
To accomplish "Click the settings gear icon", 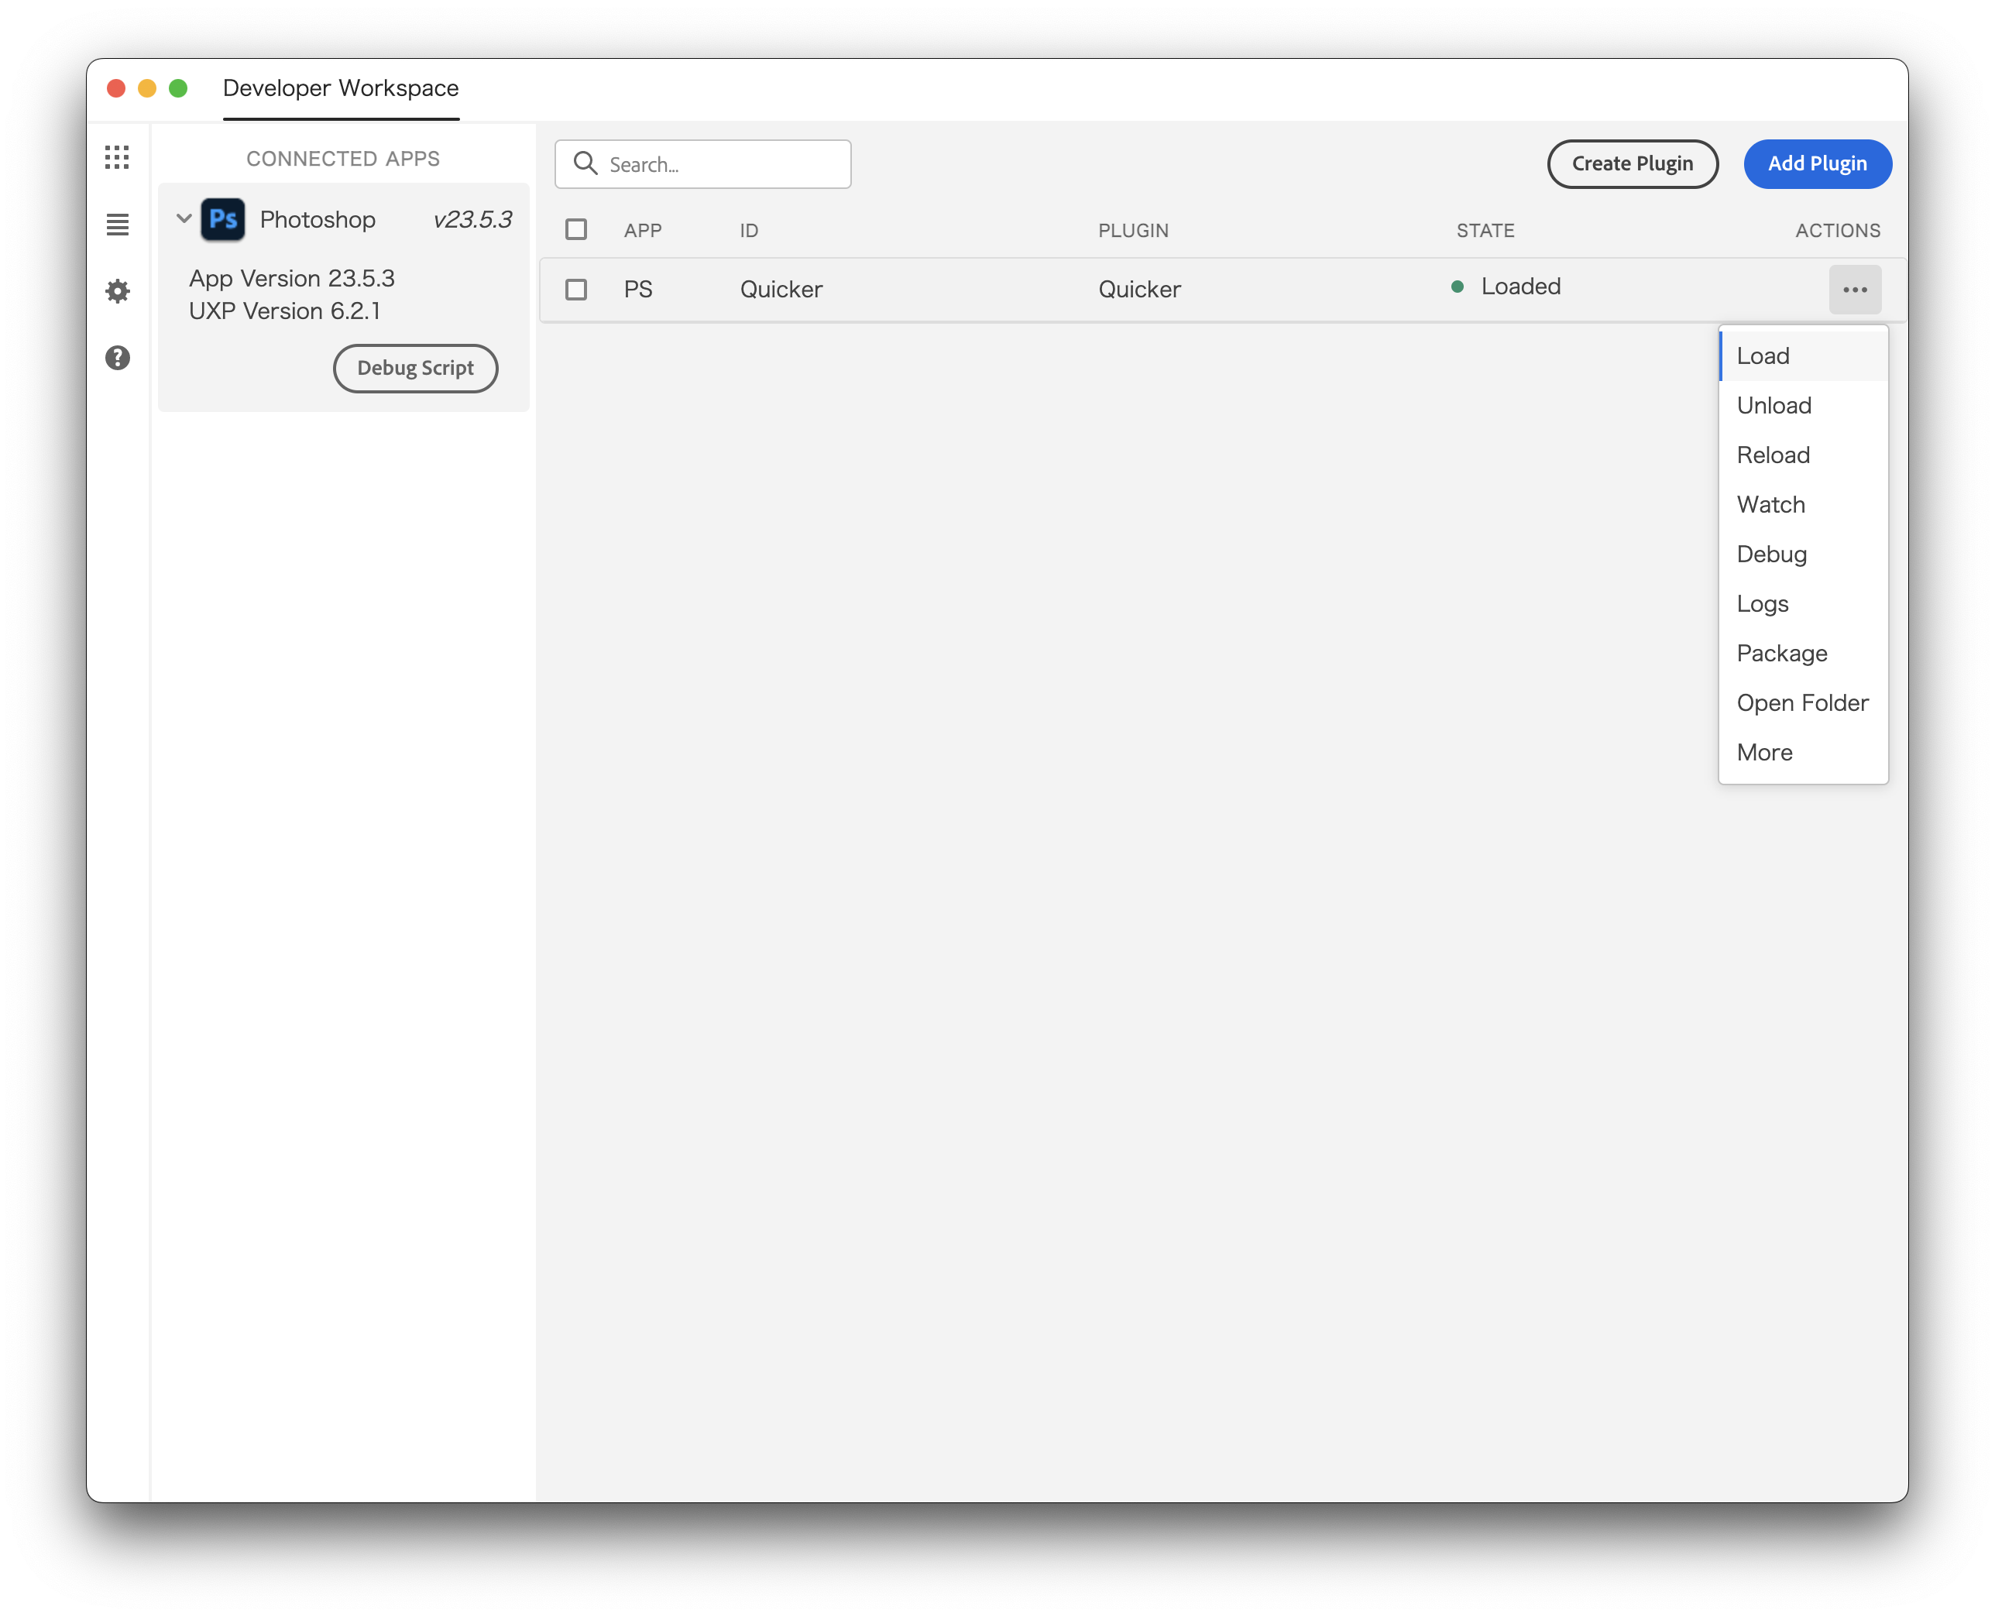I will coord(117,290).
